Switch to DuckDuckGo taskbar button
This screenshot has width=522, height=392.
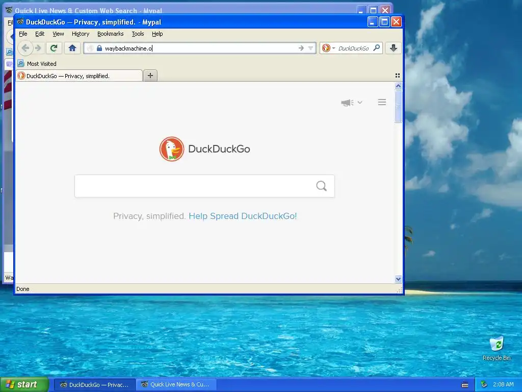click(x=94, y=385)
